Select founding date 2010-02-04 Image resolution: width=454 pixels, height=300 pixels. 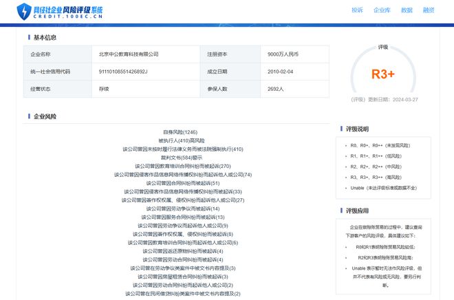click(280, 72)
